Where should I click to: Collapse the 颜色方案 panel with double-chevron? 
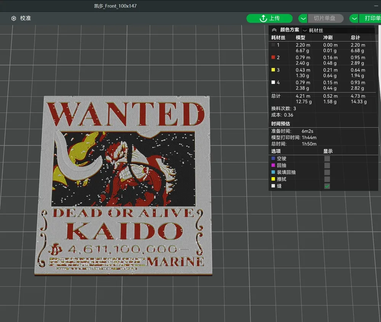tap(274, 30)
